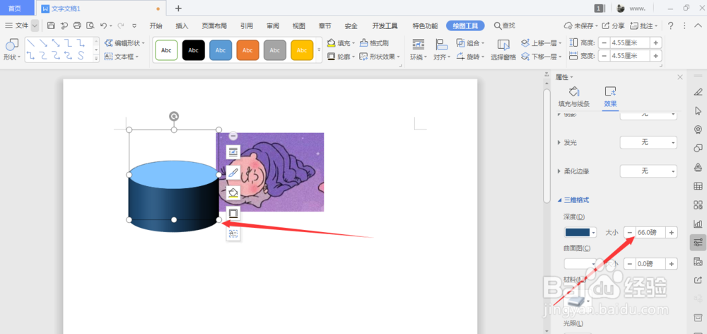Click the save icon in quick toolbar

click(52, 25)
